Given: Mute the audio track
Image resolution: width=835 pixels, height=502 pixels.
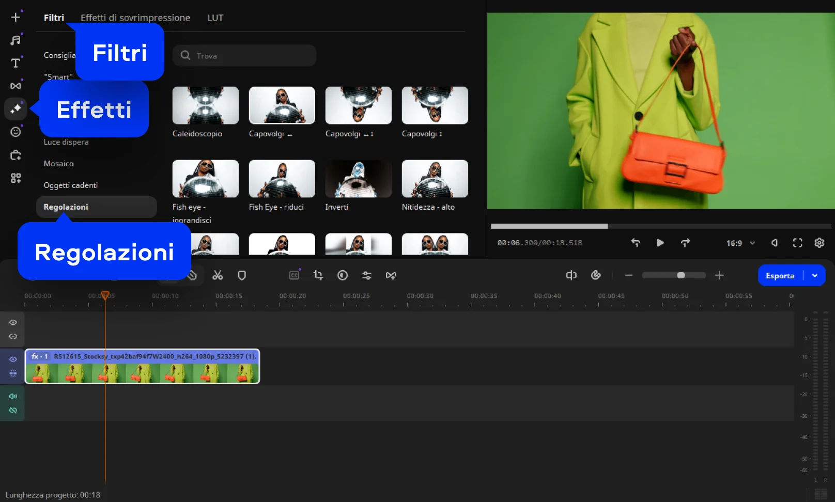Looking at the screenshot, I should [13, 396].
